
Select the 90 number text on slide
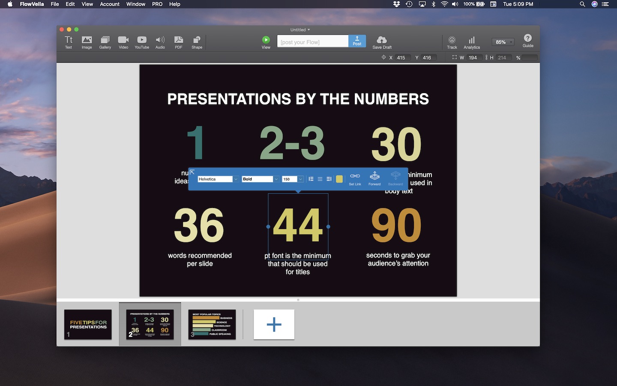coord(396,225)
